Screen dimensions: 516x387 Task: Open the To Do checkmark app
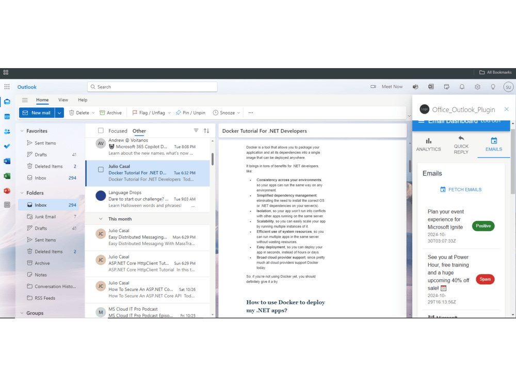(x=7, y=146)
